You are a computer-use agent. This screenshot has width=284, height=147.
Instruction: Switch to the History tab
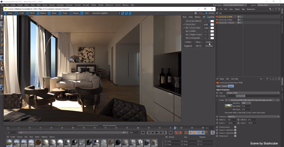tap(197, 17)
